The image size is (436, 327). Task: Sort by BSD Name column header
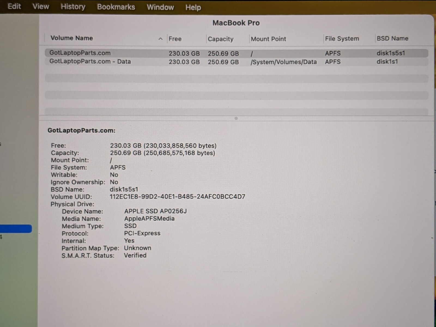[x=392, y=38]
